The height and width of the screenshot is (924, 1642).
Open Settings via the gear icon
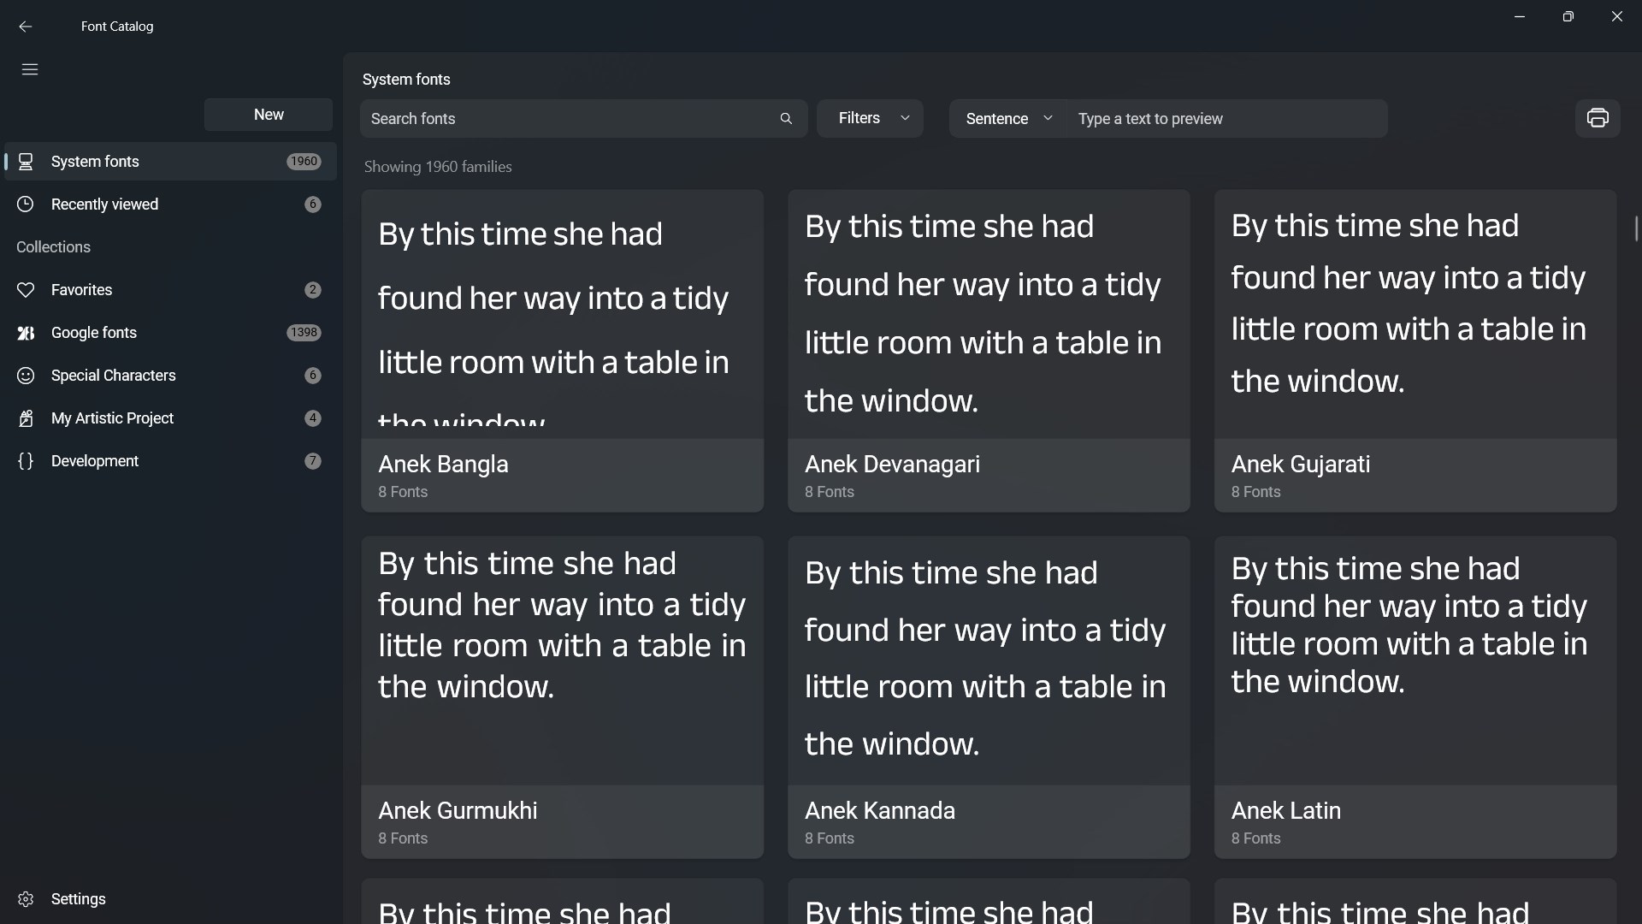pos(26,899)
